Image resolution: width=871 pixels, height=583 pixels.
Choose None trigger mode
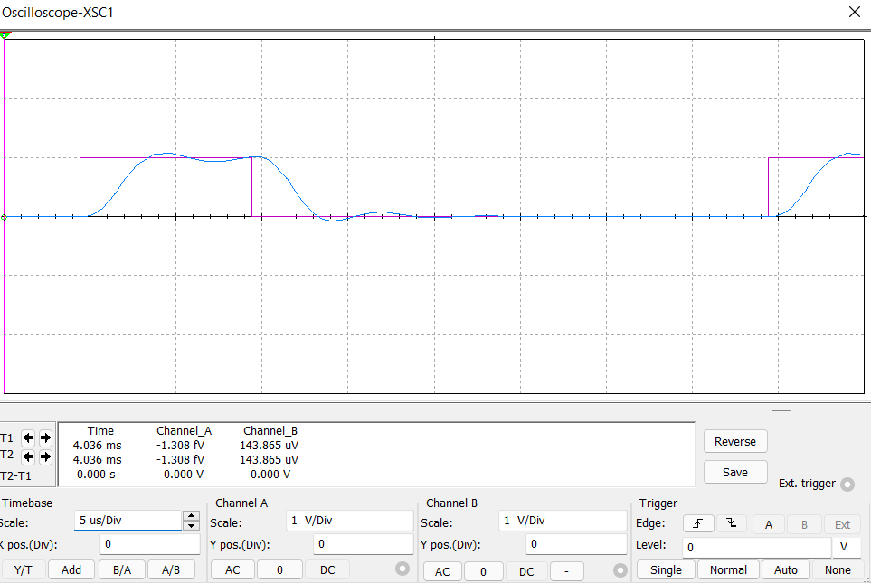[838, 569]
